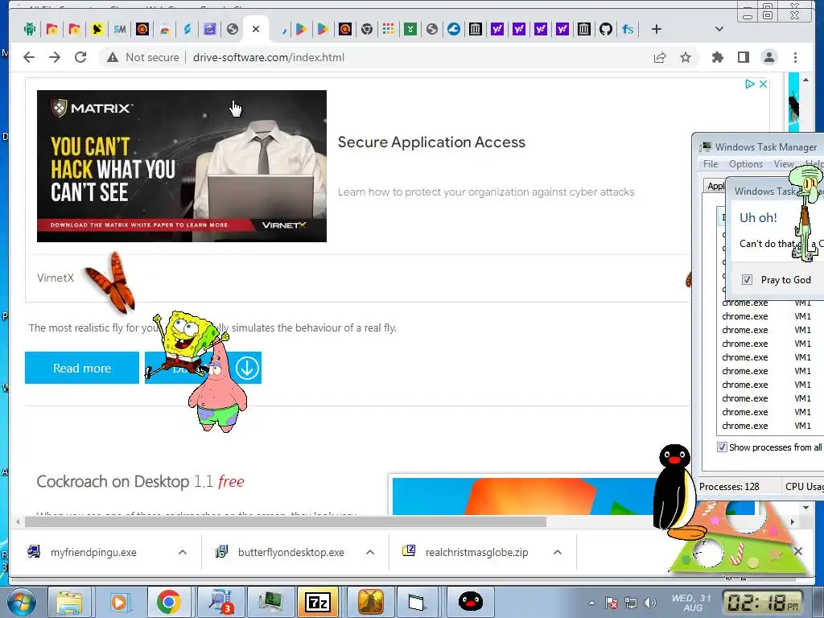Expand the tab search chevron
The height and width of the screenshot is (618, 824).
(719, 29)
